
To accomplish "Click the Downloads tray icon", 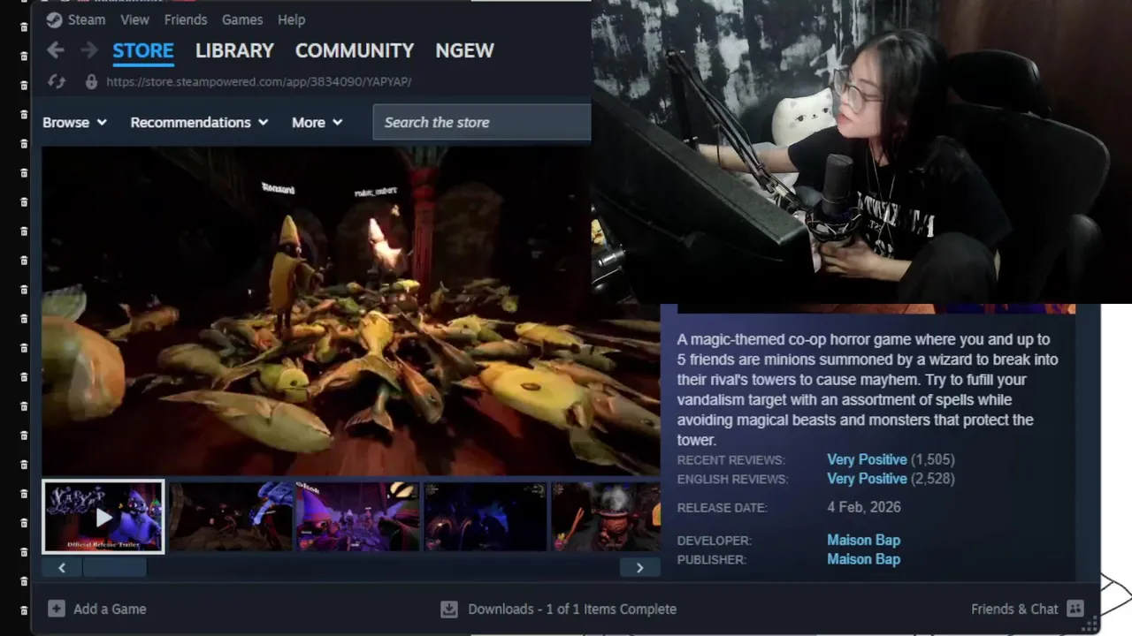I will [449, 609].
